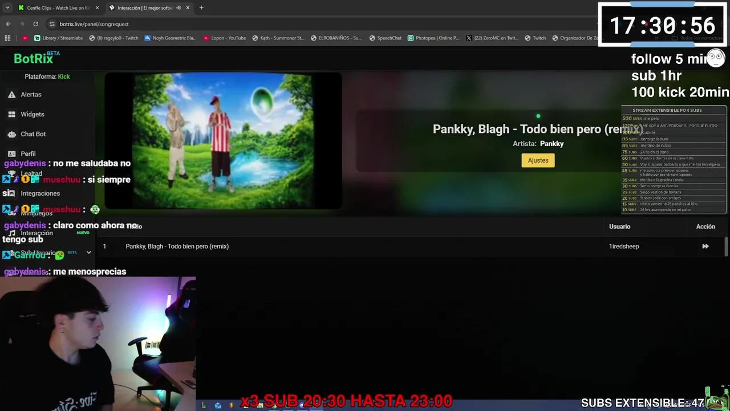
Task: Select Chat Bot in the sidebar
Action: click(x=33, y=134)
